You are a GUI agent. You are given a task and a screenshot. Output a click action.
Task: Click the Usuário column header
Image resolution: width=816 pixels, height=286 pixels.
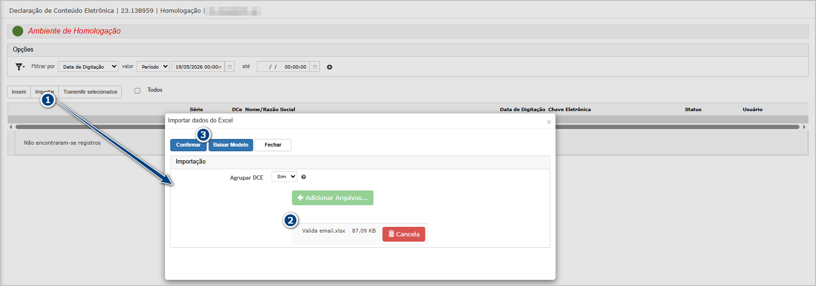pos(753,109)
